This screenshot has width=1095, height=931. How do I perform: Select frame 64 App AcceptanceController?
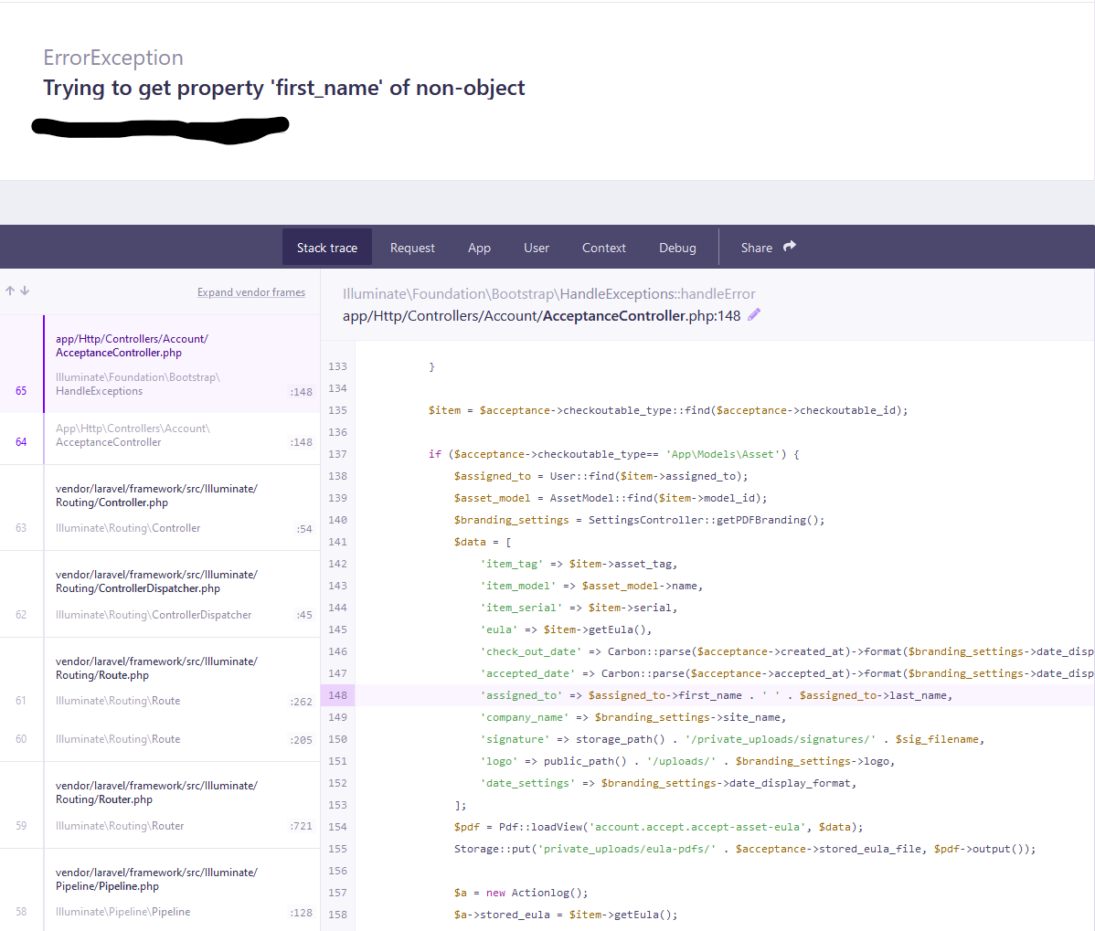(x=160, y=439)
